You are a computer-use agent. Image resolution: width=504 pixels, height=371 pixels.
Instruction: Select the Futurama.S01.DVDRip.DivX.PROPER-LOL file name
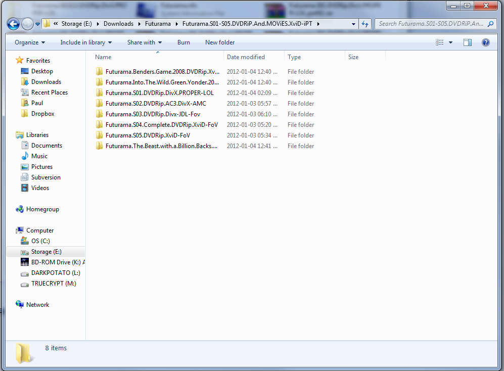pyautogui.click(x=159, y=93)
